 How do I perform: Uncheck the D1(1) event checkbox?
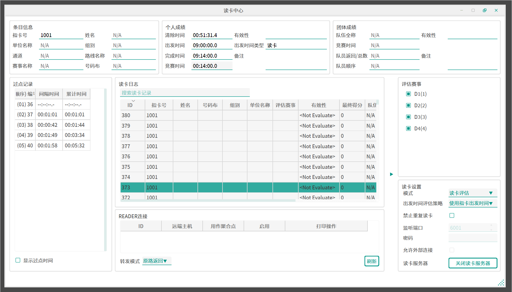[x=408, y=94]
